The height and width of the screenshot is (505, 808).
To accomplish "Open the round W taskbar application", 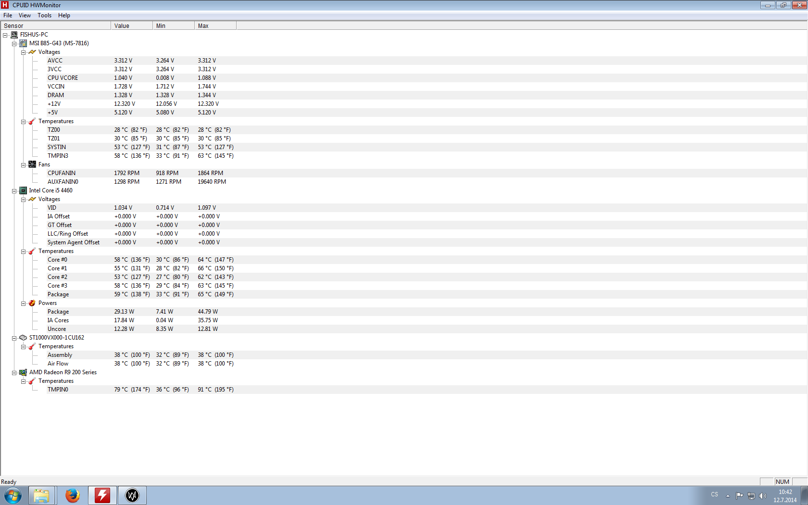I will [132, 495].
